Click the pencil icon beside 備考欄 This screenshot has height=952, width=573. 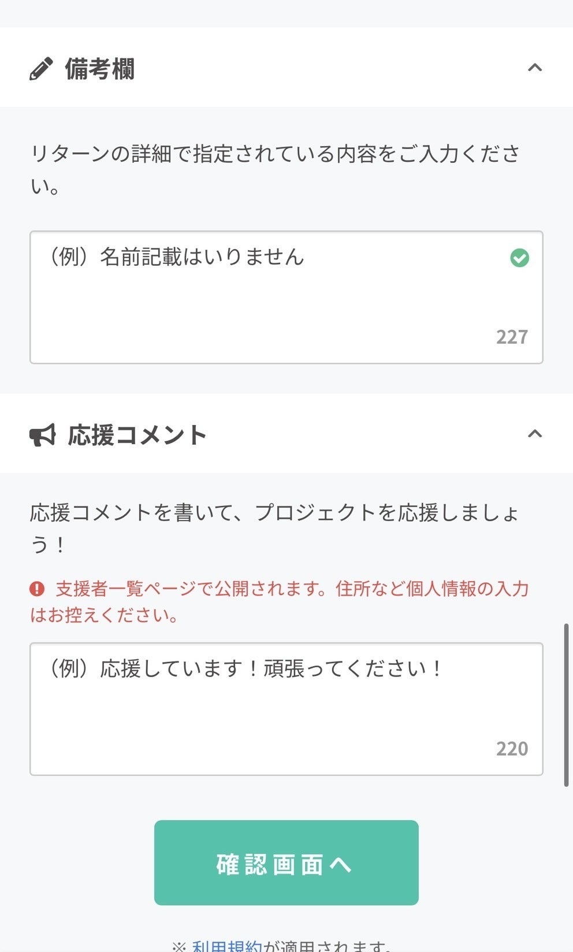41,69
